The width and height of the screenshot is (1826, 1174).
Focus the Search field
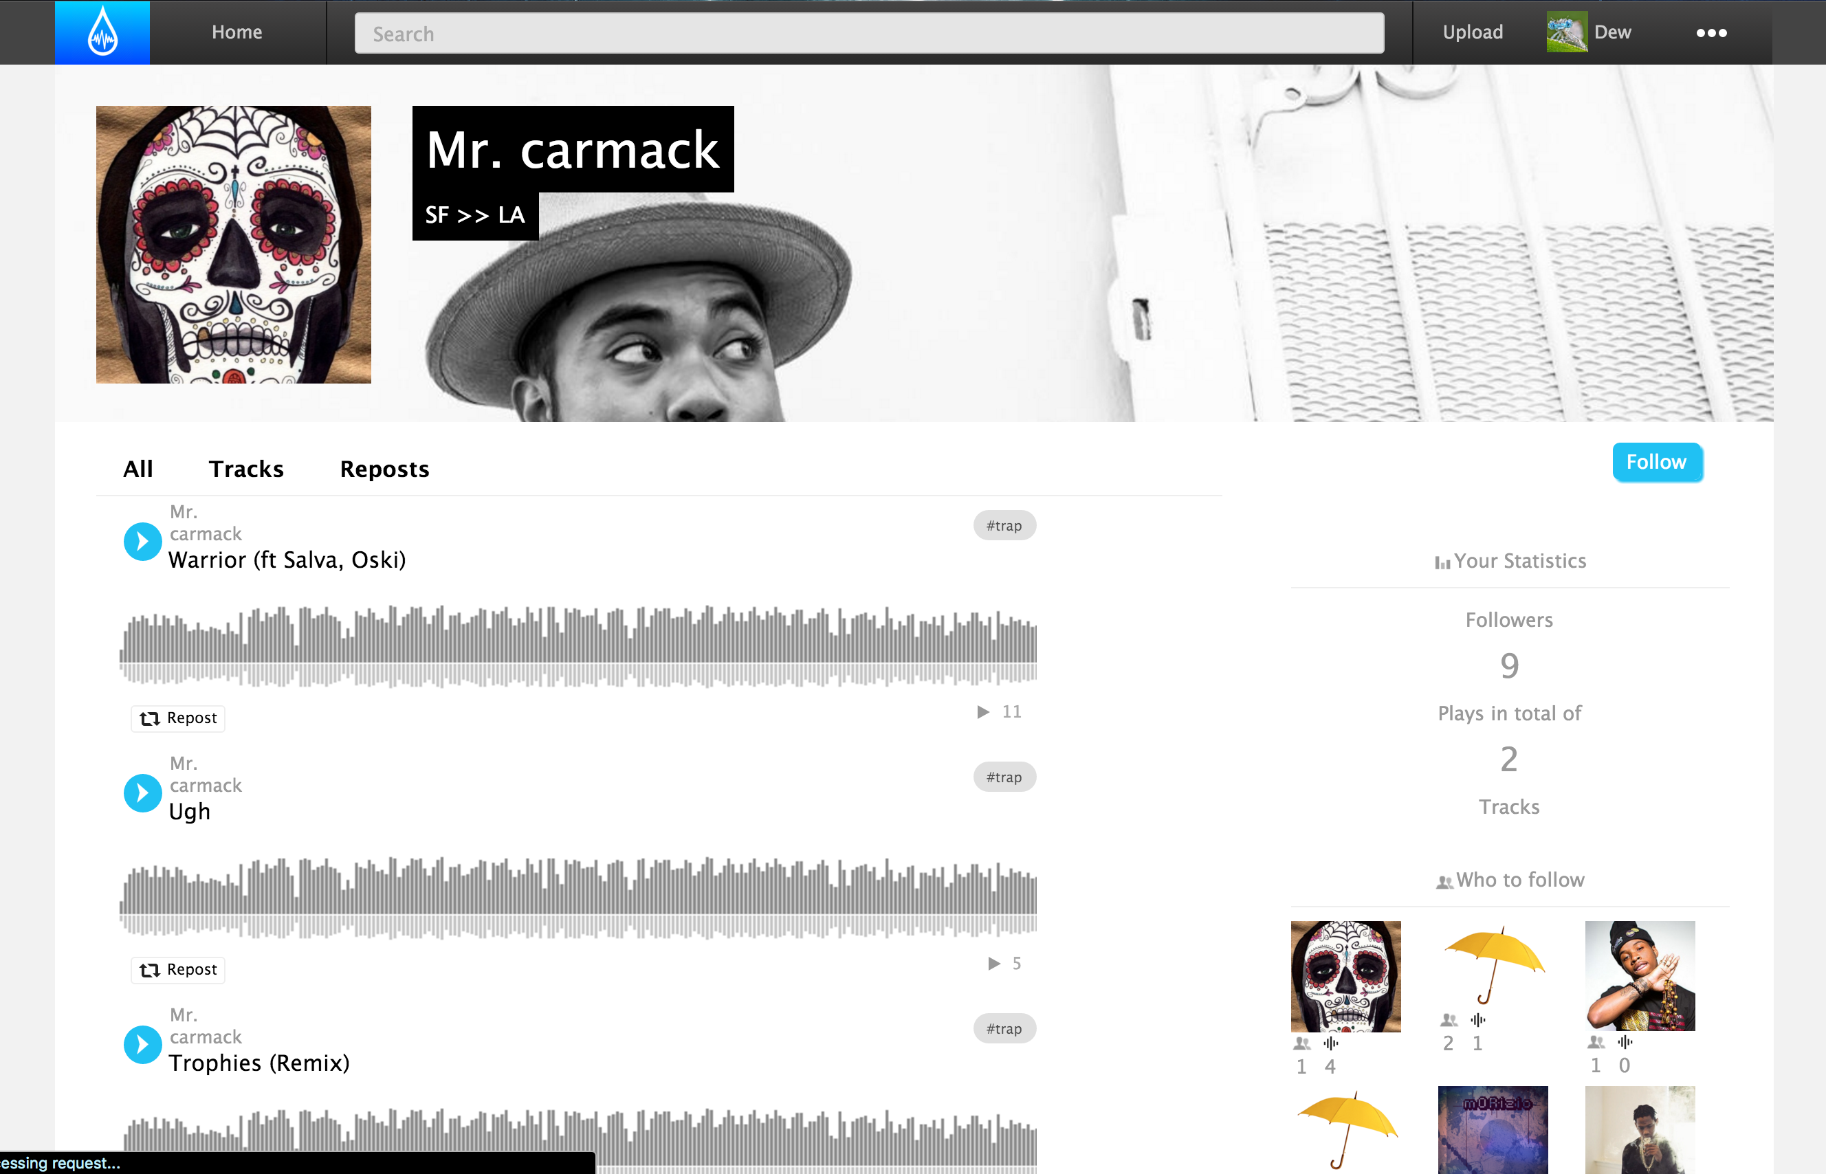tap(869, 34)
